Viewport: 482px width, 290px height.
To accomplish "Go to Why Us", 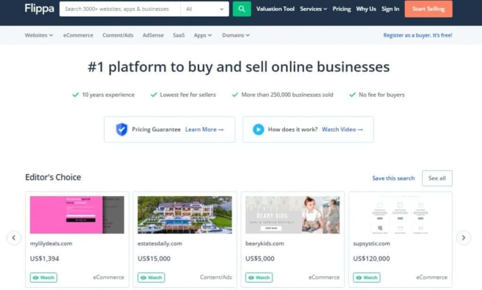I will click(x=366, y=9).
